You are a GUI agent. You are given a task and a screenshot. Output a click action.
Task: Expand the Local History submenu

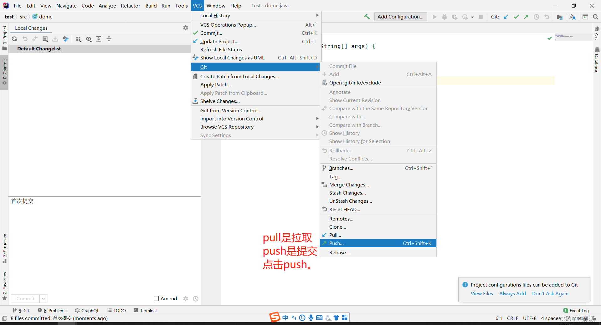(x=255, y=15)
